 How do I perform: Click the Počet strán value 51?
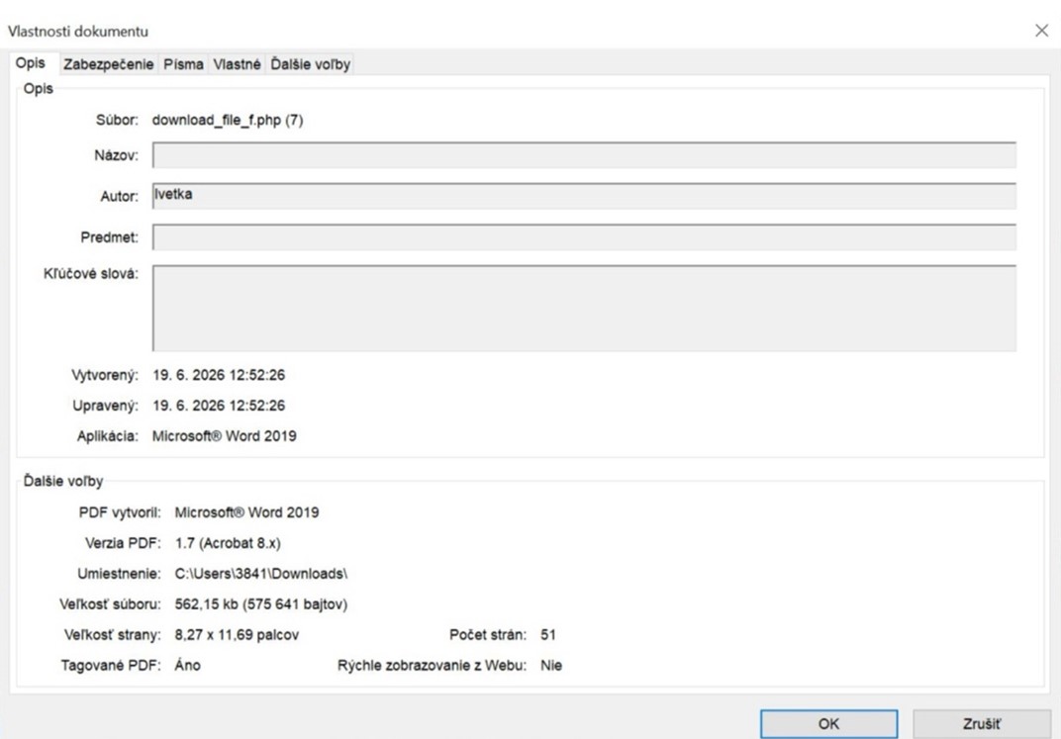(548, 635)
